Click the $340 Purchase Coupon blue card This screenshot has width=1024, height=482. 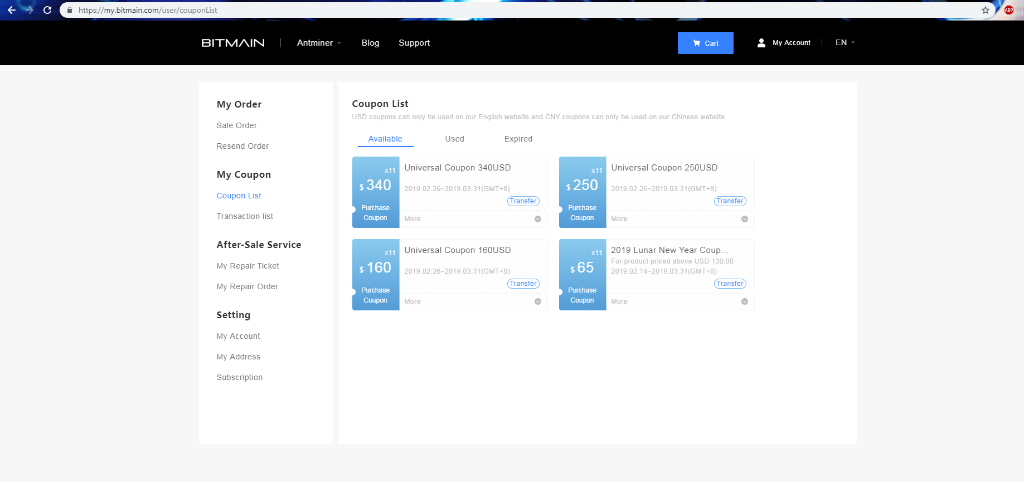(376, 192)
